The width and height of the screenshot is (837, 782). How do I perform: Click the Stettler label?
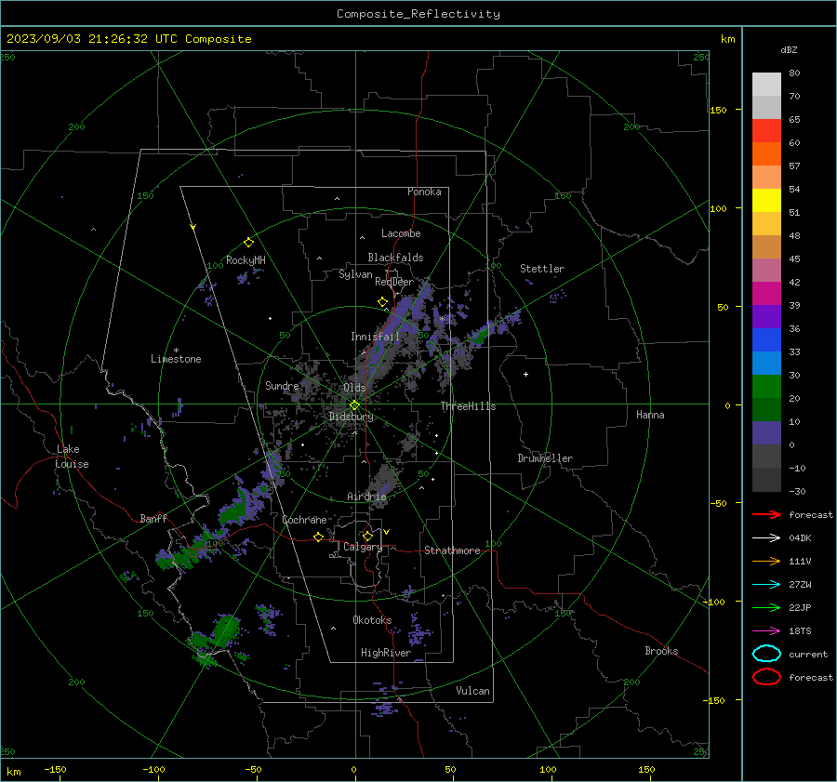542,269
